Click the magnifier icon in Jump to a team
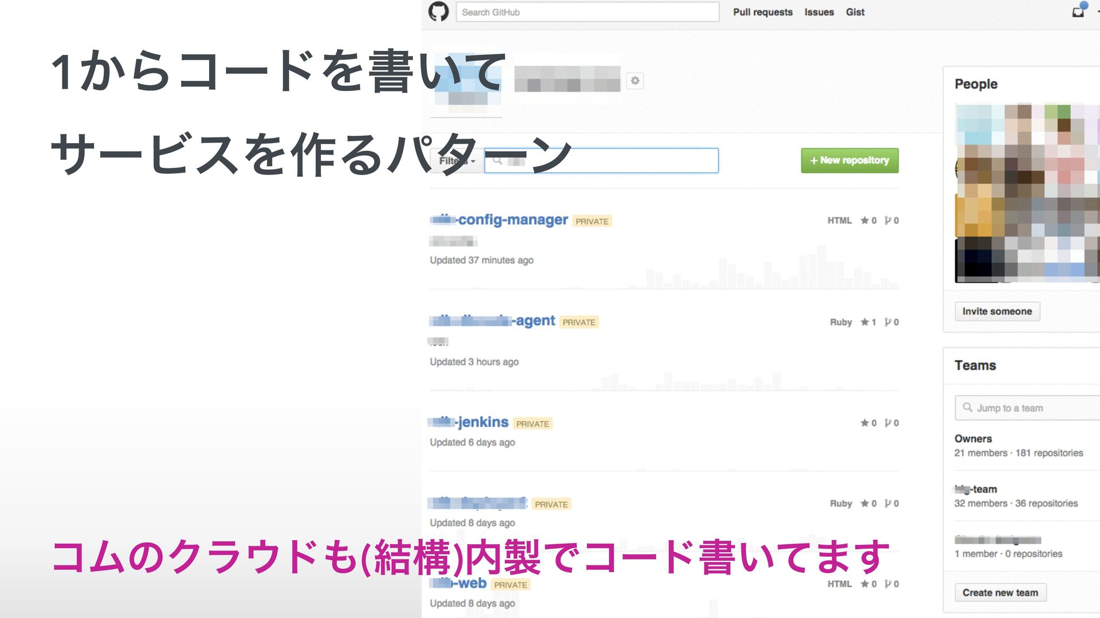1100x618 pixels. click(968, 407)
